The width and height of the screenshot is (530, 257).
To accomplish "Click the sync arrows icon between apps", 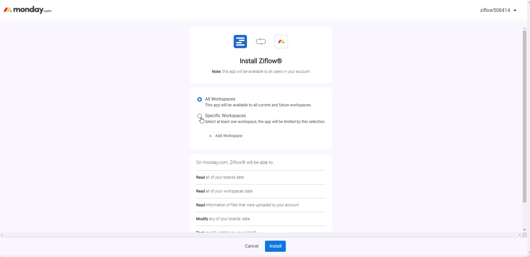I will pos(261,42).
